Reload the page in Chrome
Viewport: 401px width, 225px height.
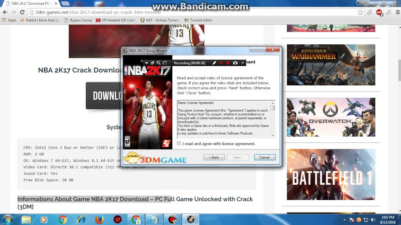[22, 12]
